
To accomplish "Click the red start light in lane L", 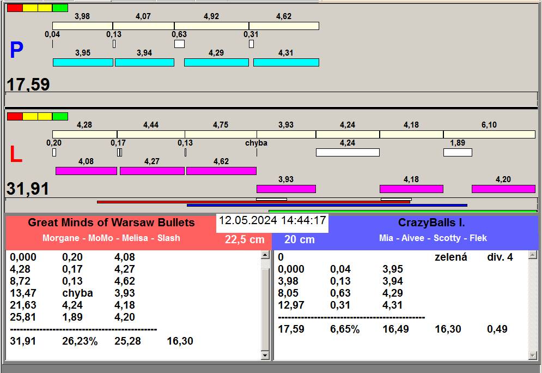I will (15, 116).
